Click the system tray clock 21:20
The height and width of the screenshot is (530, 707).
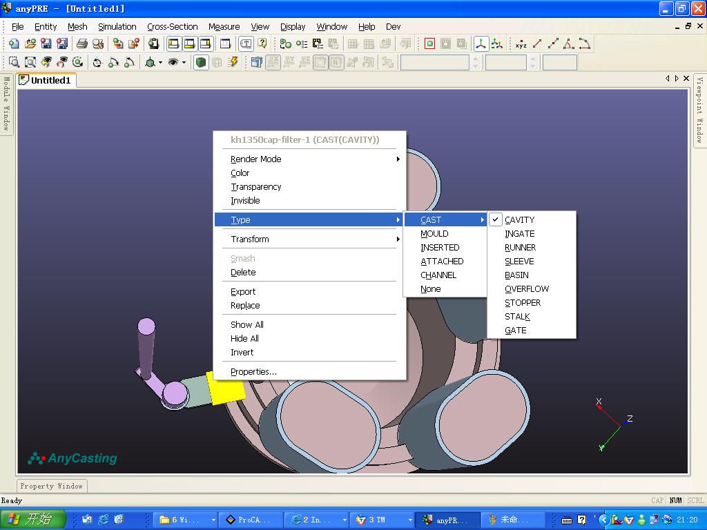click(x=687, y=520)
